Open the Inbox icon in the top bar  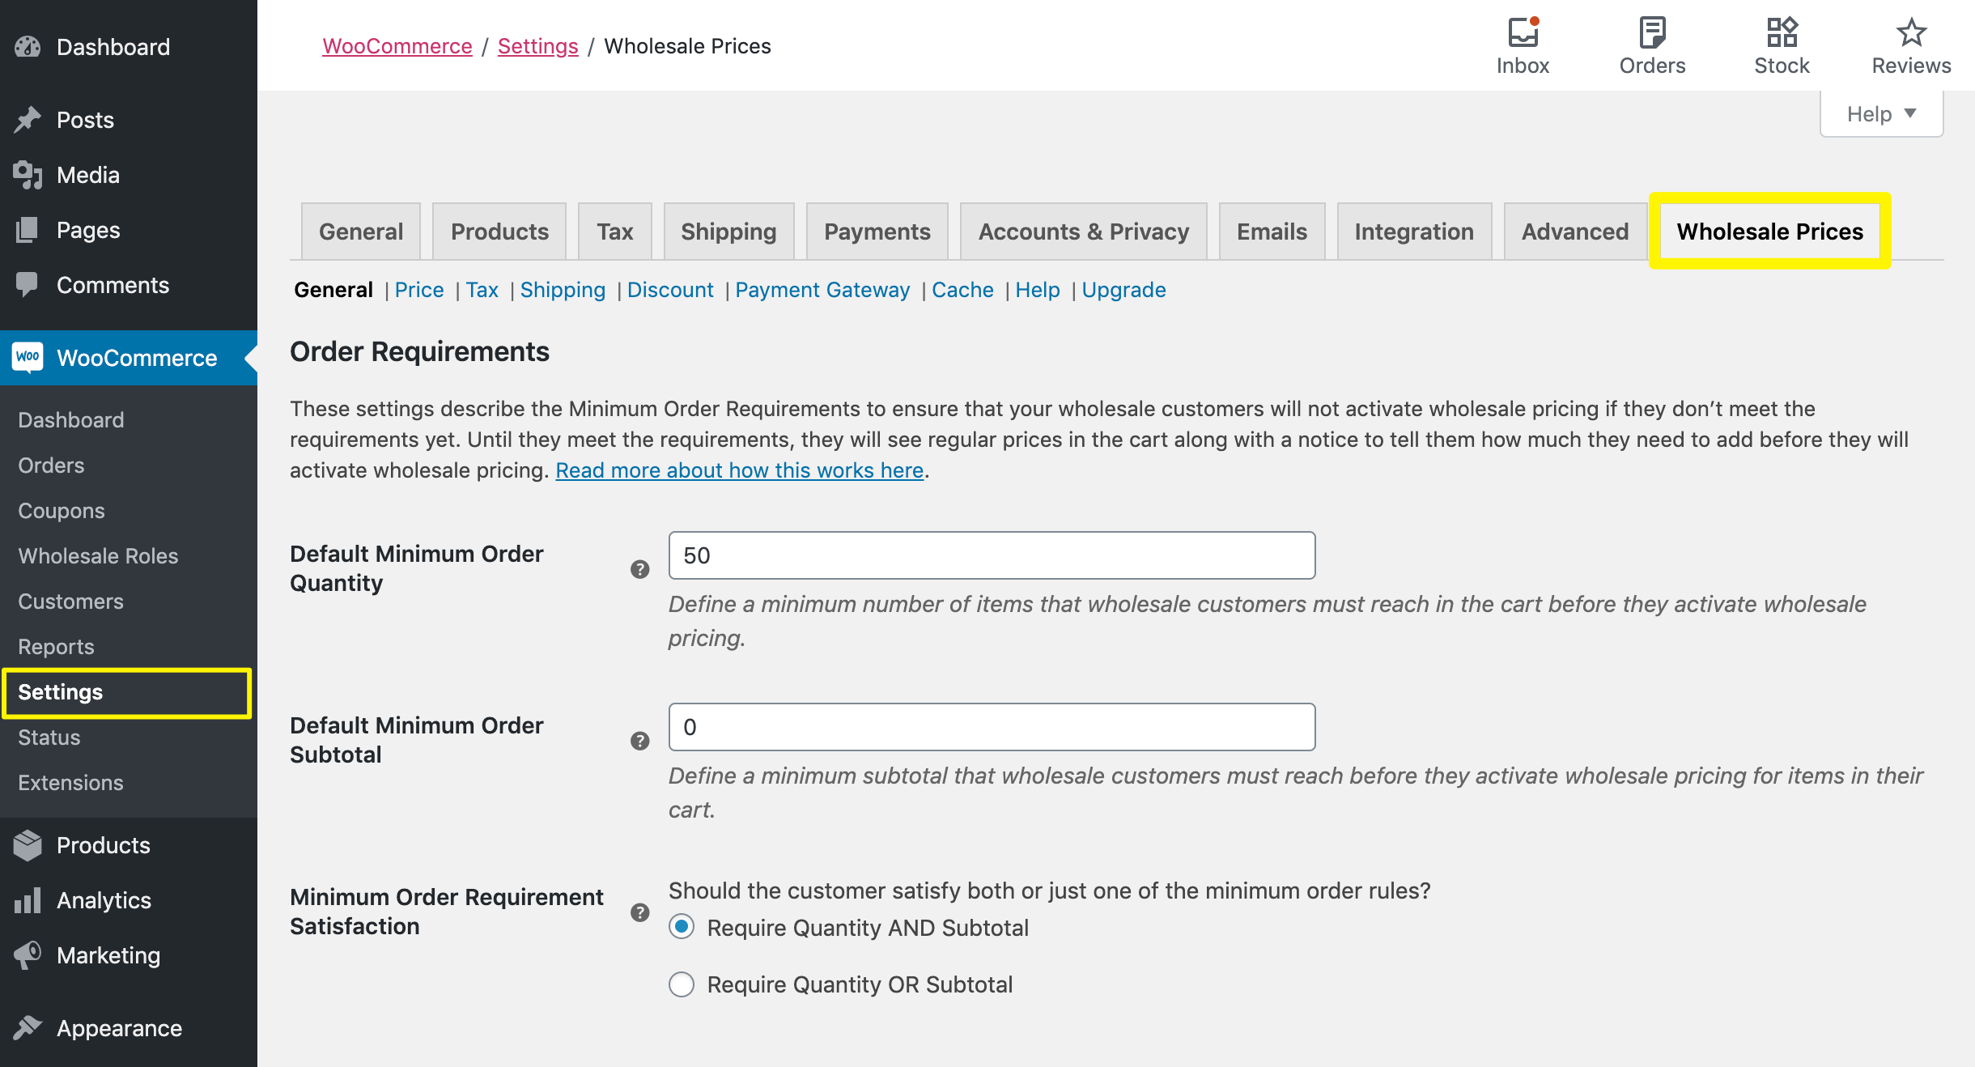pos(1523,32)
